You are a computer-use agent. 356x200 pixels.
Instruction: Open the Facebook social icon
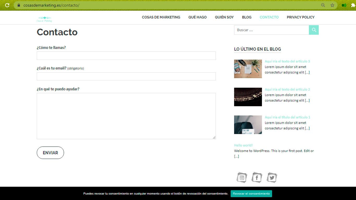(x=257, y=178)
